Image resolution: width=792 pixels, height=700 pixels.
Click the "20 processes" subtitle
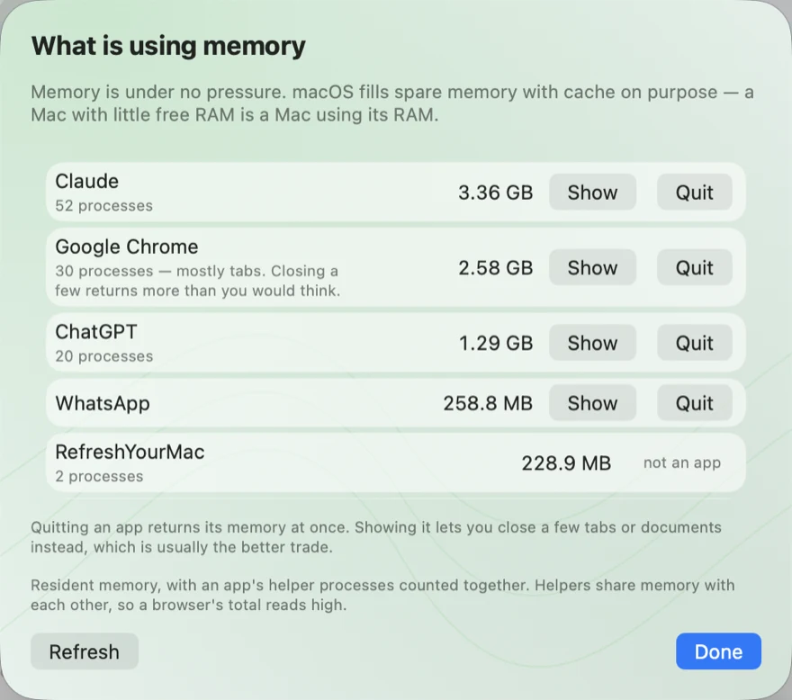tap(104, 356)
